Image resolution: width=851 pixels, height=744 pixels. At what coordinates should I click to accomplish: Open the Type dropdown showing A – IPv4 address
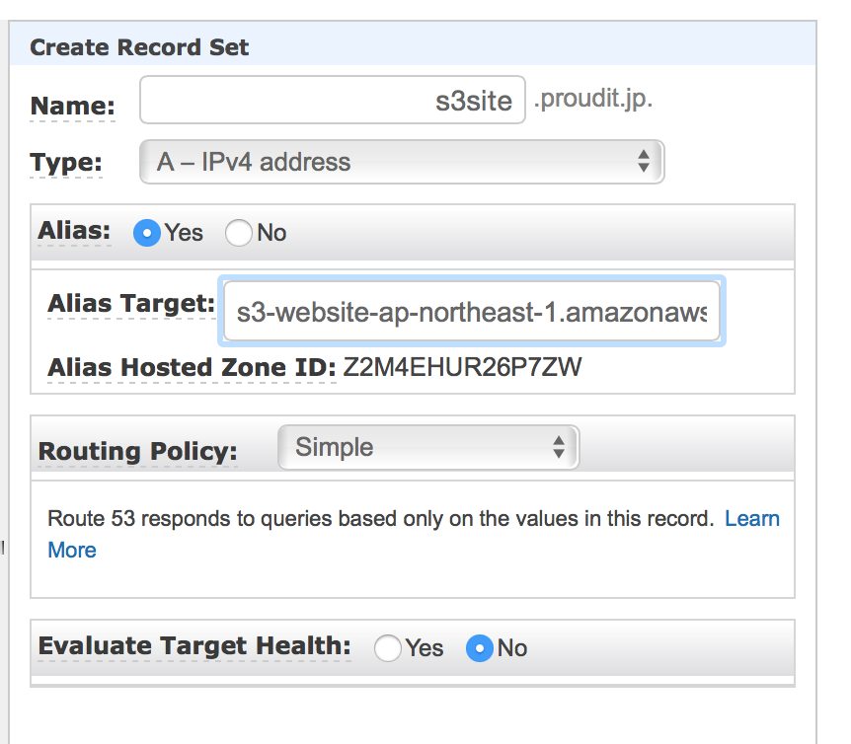pyautogui.click(x=402, y=162)
